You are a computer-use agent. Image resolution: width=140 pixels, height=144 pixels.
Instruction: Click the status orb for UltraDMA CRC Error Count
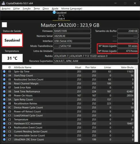point(4,139)
